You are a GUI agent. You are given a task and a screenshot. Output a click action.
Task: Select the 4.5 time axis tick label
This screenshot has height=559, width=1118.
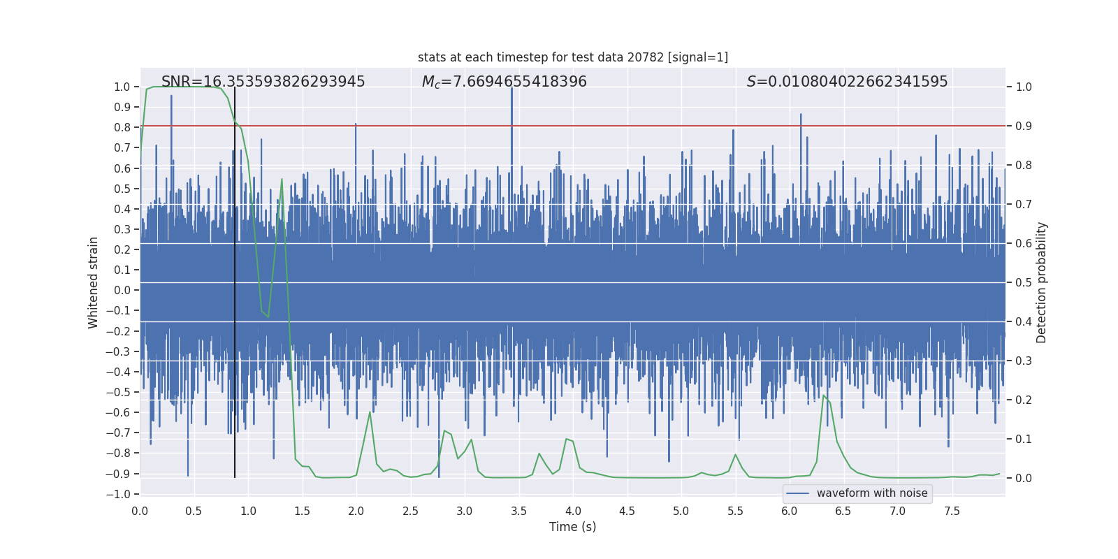627,511
